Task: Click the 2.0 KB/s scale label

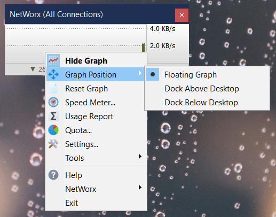Action: click(x=162, y=46)
